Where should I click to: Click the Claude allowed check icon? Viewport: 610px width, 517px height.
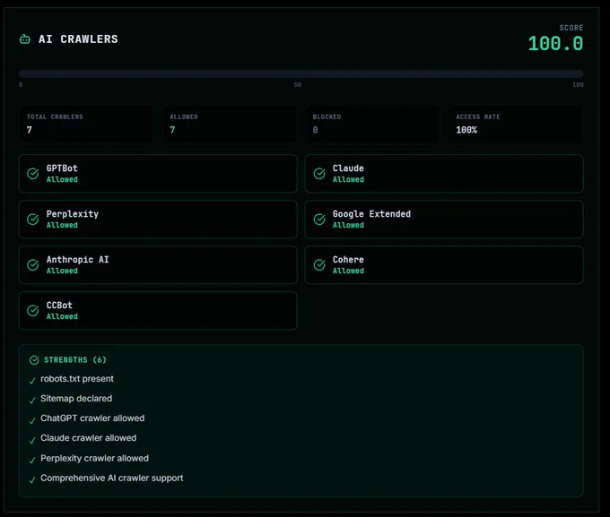coord(319,173)
